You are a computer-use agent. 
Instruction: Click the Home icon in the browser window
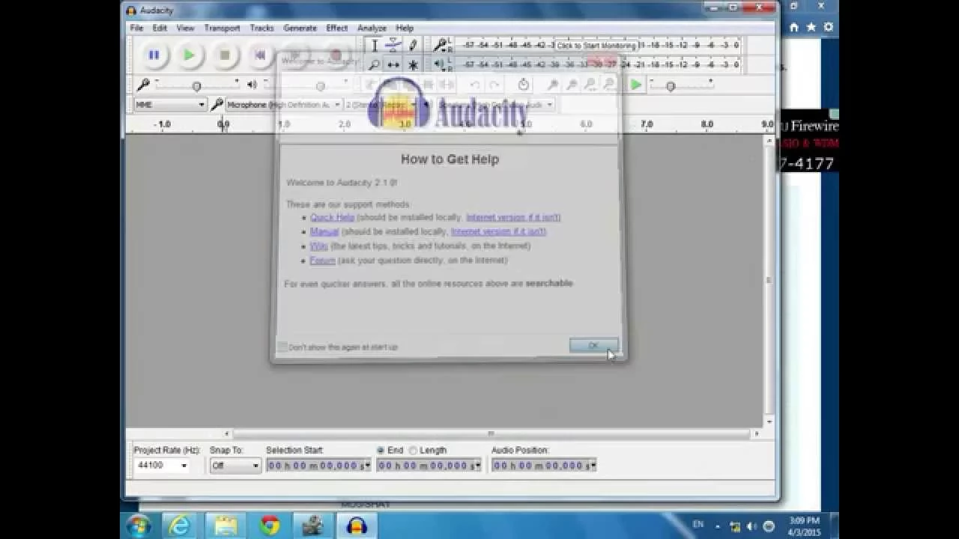coord(794,27)
